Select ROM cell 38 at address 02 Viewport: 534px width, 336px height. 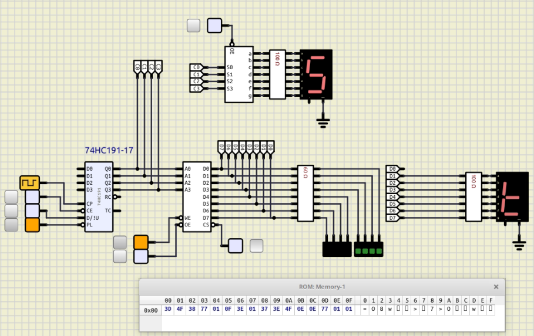click(x=192, y=309)
